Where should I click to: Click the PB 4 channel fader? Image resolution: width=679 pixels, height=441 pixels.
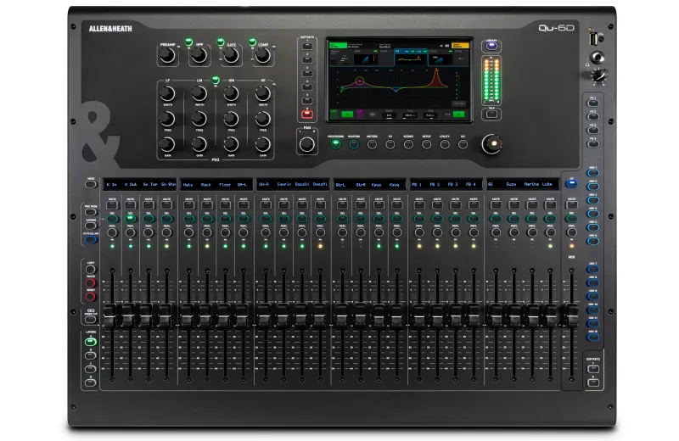click(474, 315)
